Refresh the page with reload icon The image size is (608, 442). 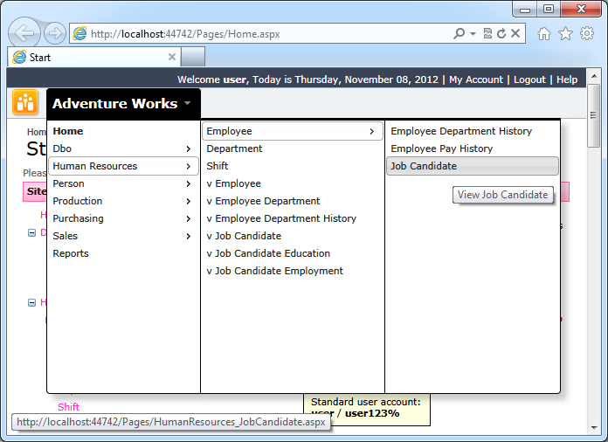[501, 34]
